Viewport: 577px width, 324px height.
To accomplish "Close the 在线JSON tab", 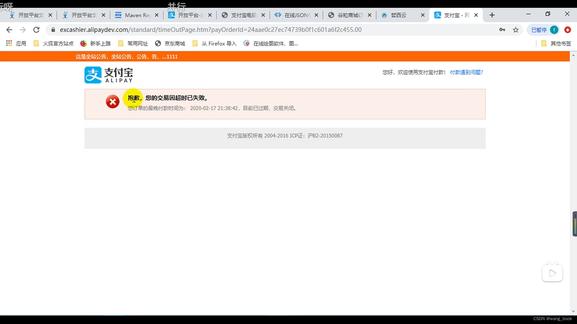I will pyautogui.click(x=316, y=15).
